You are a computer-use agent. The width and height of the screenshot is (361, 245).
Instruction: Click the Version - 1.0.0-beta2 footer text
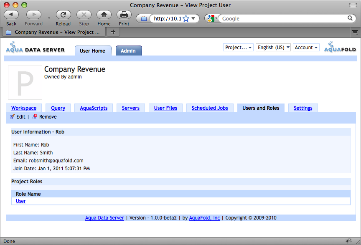click(153, 218)
